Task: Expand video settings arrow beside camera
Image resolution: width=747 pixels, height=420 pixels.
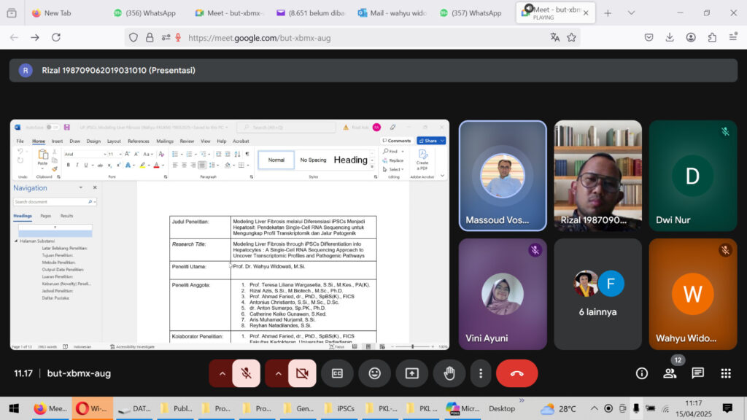Action: 277,373
